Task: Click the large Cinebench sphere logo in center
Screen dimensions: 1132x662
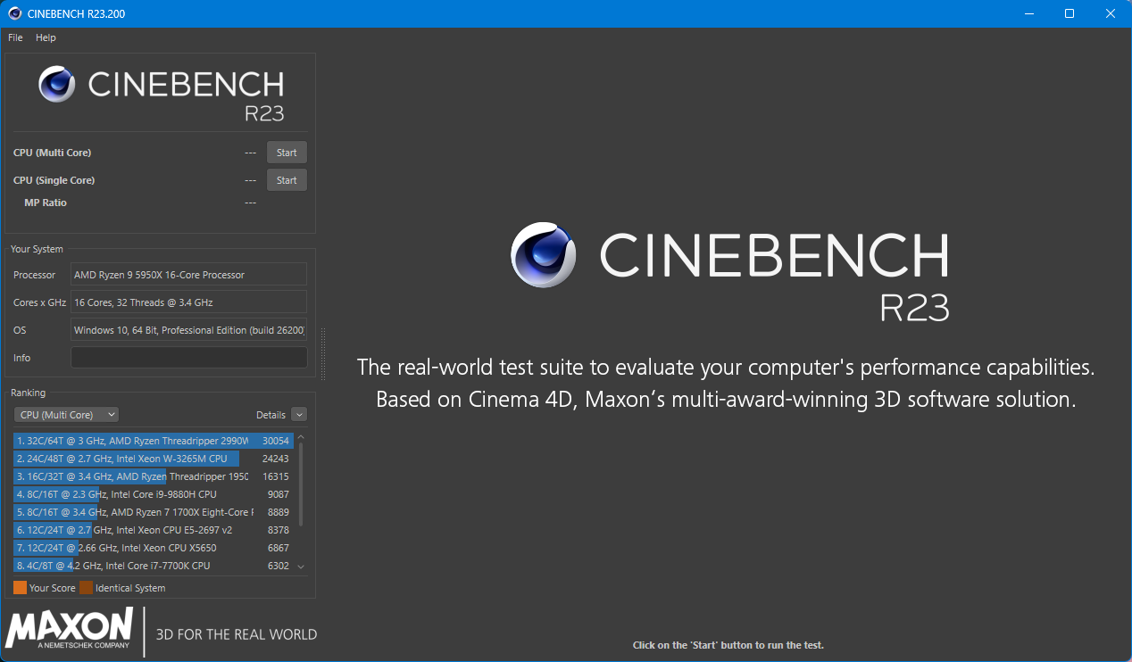Action: tap(545, 255)
